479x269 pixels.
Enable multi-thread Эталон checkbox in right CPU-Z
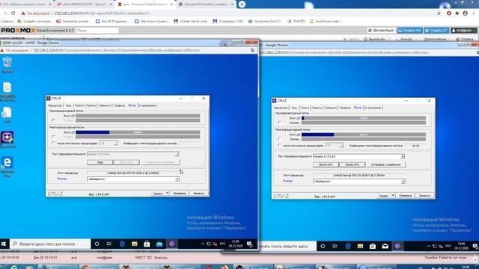tap(279, 139)
